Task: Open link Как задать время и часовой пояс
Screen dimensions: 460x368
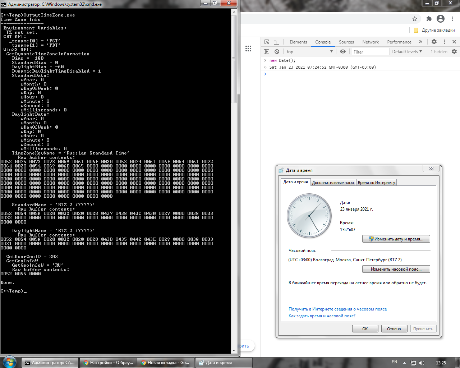Action: 322,316
